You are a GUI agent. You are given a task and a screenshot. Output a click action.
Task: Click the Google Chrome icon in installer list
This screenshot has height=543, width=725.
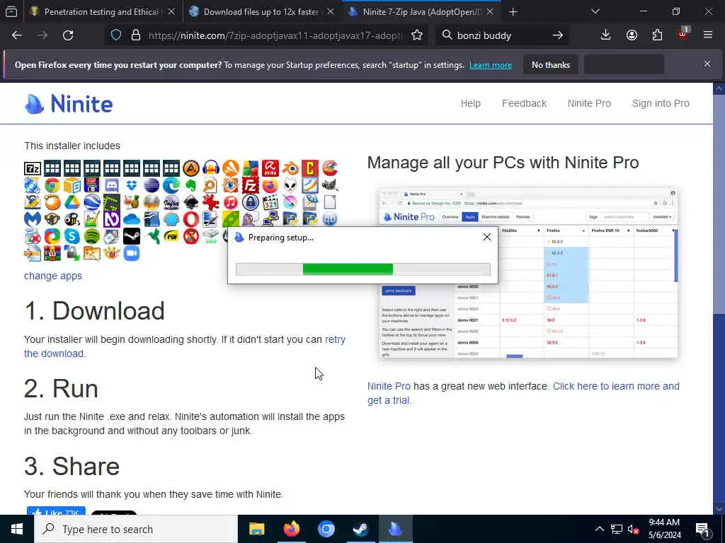click(52, 186)
